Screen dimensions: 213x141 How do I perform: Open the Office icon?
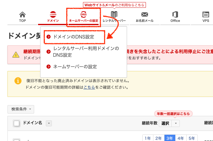[175, 14]
